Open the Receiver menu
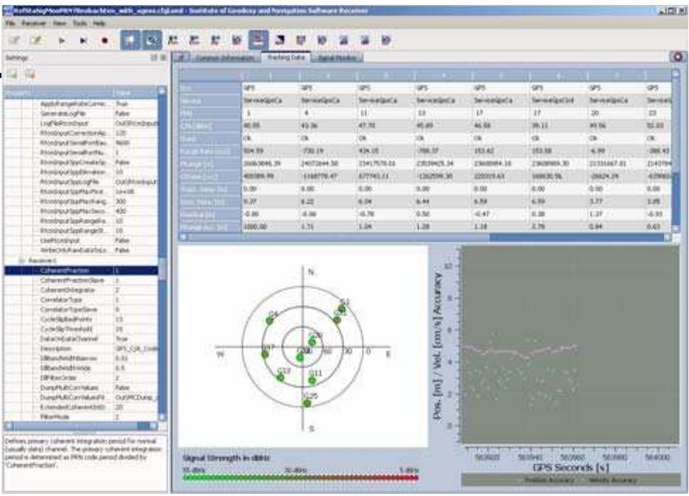This screenshot has height=496, width=689. (34, 23)
